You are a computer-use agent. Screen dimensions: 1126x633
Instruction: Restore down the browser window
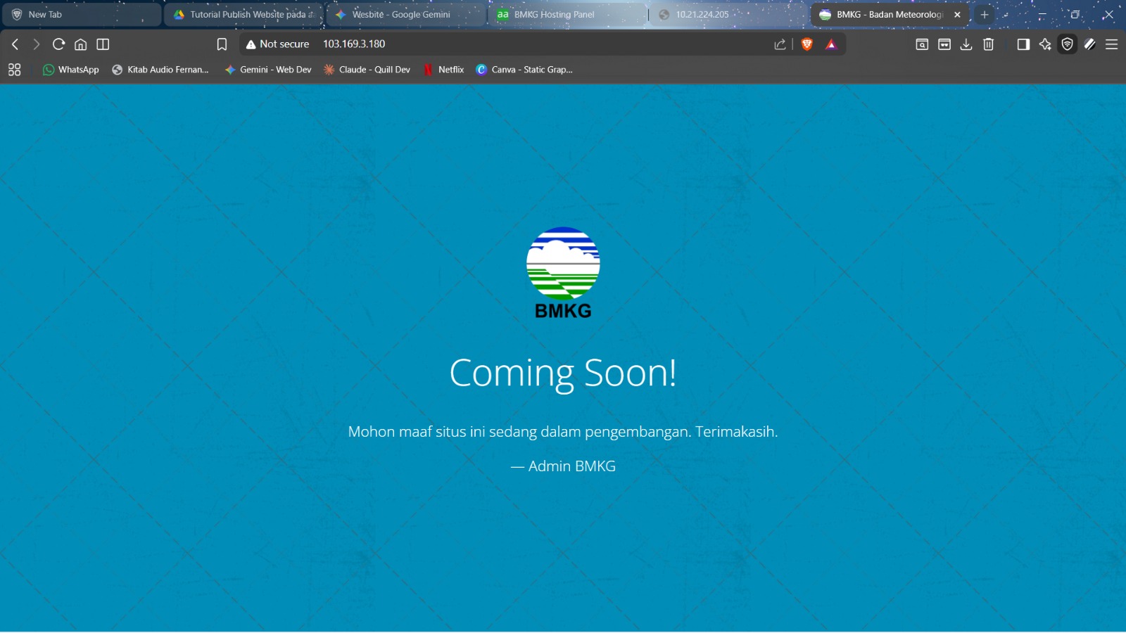[1075, 15]
